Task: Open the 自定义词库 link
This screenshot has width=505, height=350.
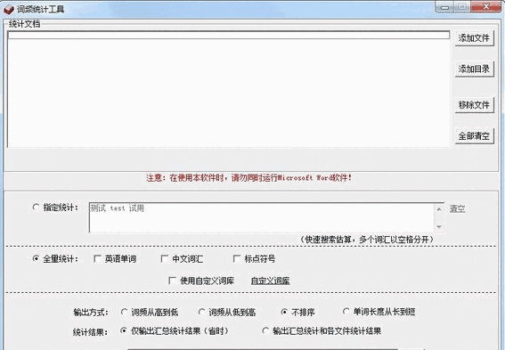Action: (270, 281)
